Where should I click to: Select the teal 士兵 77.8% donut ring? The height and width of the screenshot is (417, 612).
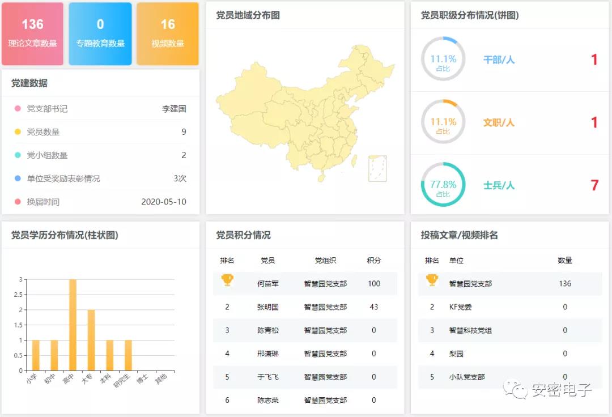pyautogui.click(x=443, y=185)
